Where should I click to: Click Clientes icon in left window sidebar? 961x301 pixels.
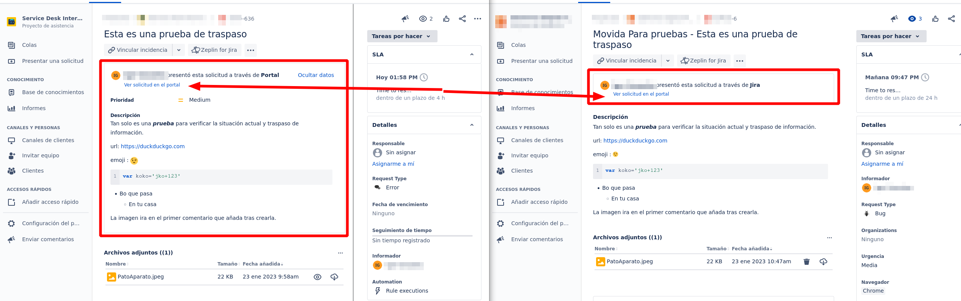tap(11, 171)
